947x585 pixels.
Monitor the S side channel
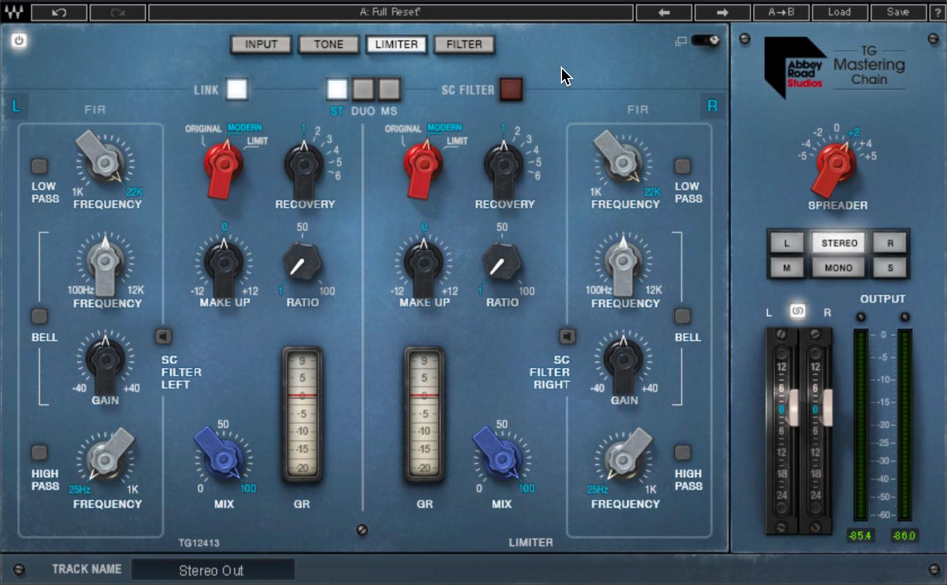(890, 268)
